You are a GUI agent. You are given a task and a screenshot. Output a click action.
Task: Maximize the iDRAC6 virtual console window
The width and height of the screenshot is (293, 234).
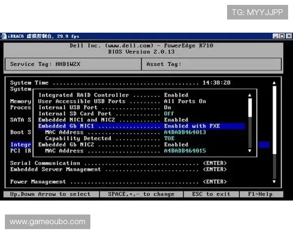point(282,36)
